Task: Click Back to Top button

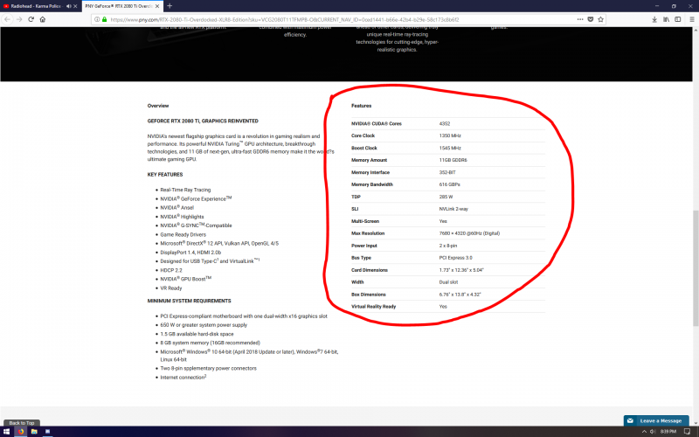Action: pos(21,423)
